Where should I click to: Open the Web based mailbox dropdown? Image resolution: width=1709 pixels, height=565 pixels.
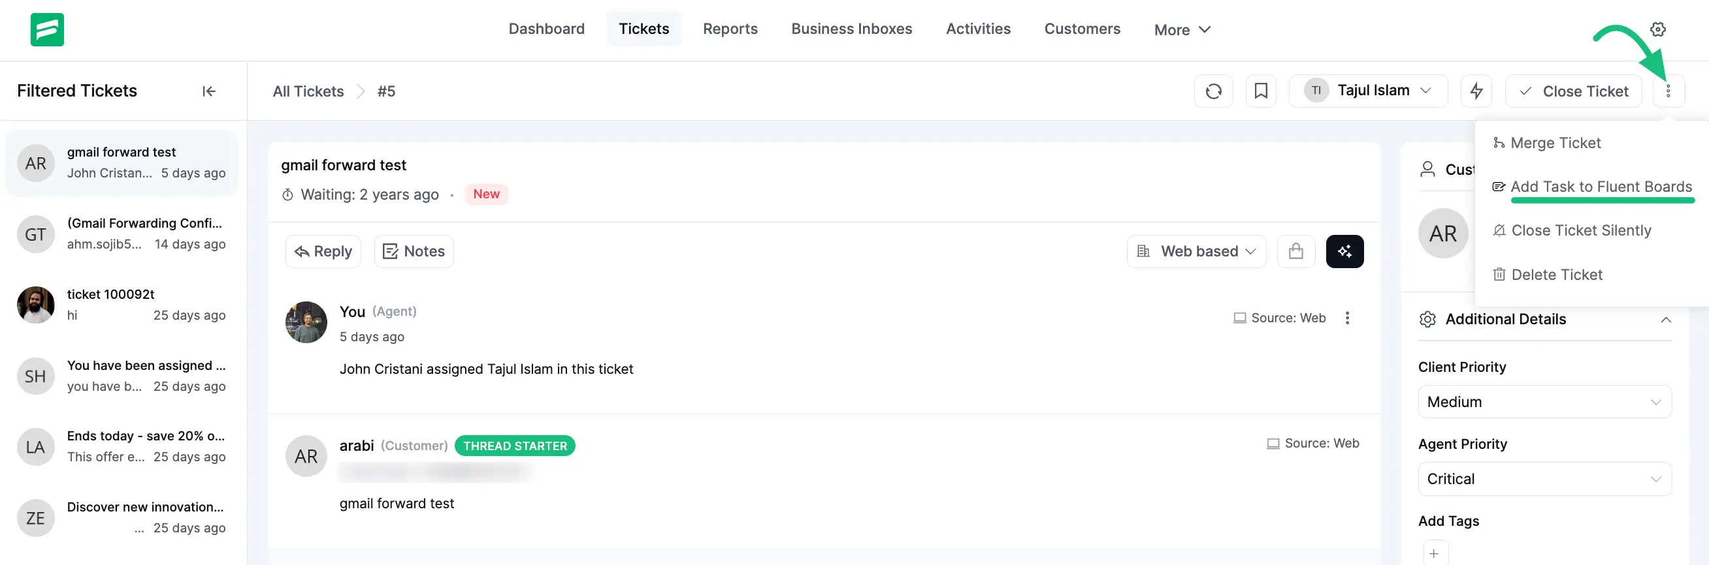[x=1196, y=252]
